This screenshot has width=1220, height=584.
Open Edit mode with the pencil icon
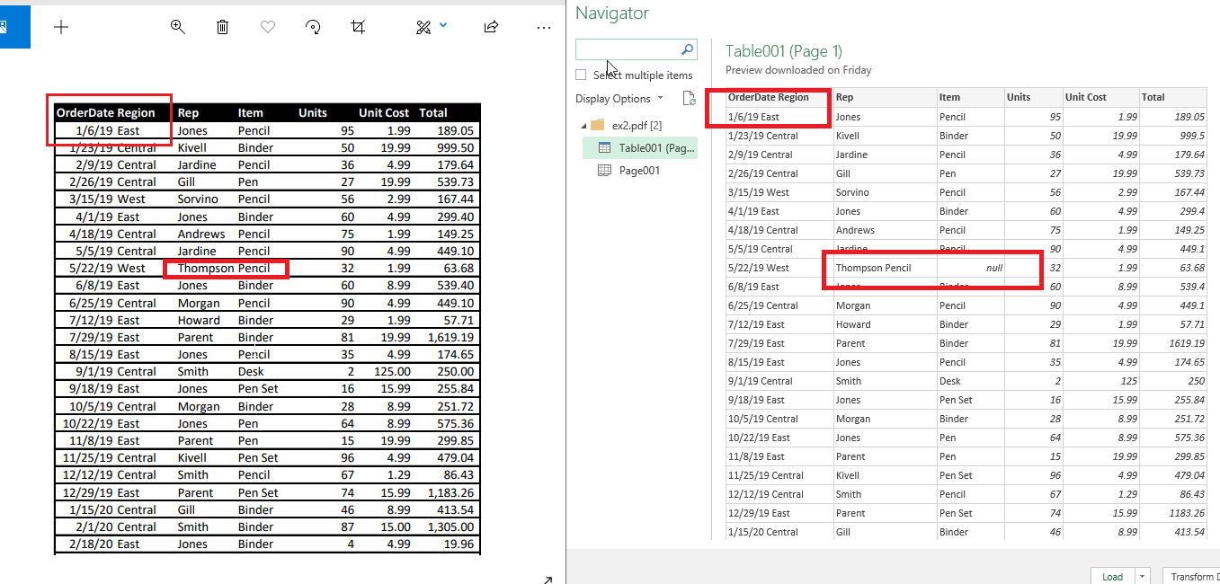tap(422, 26)
